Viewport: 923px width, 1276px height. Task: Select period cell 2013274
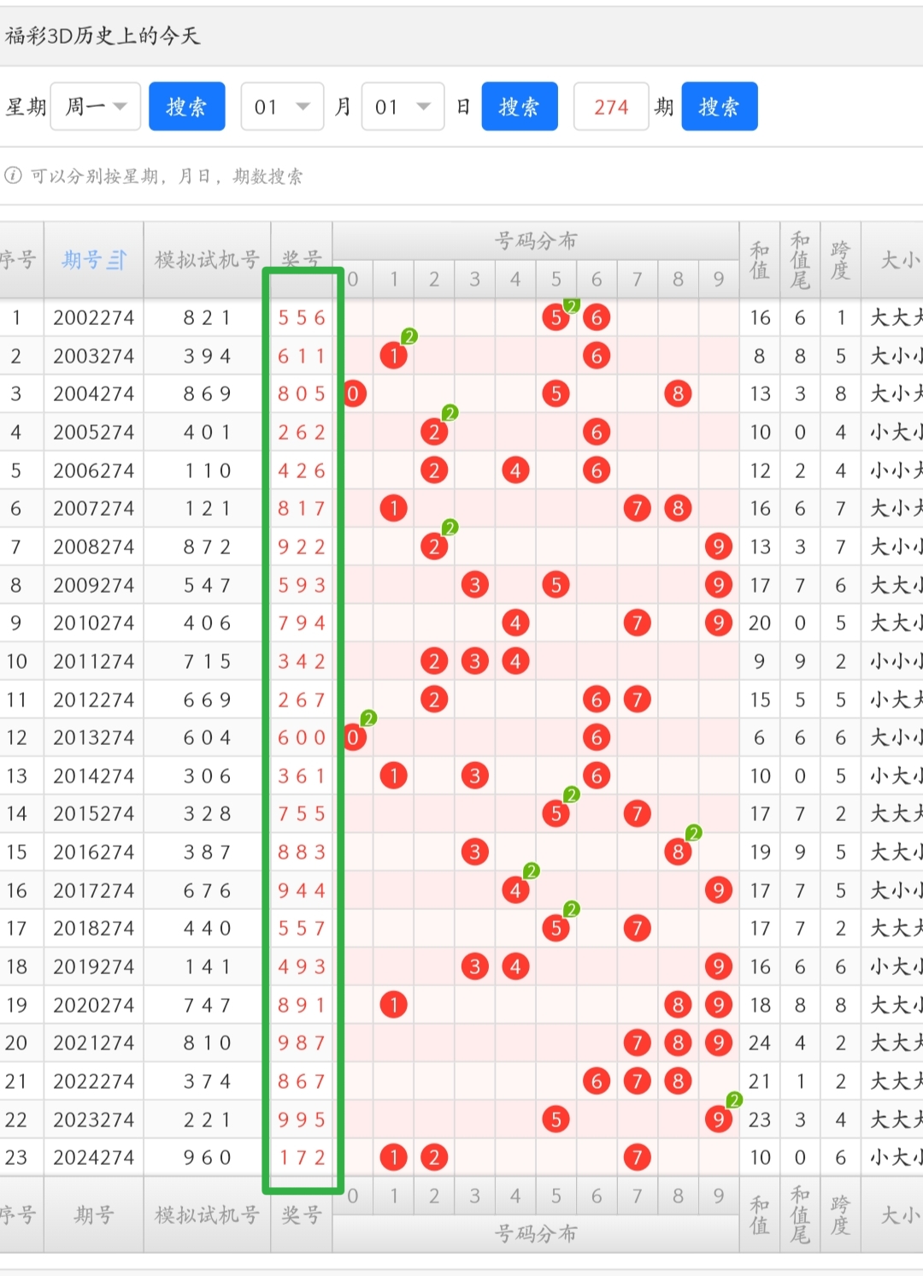(93, 737)
